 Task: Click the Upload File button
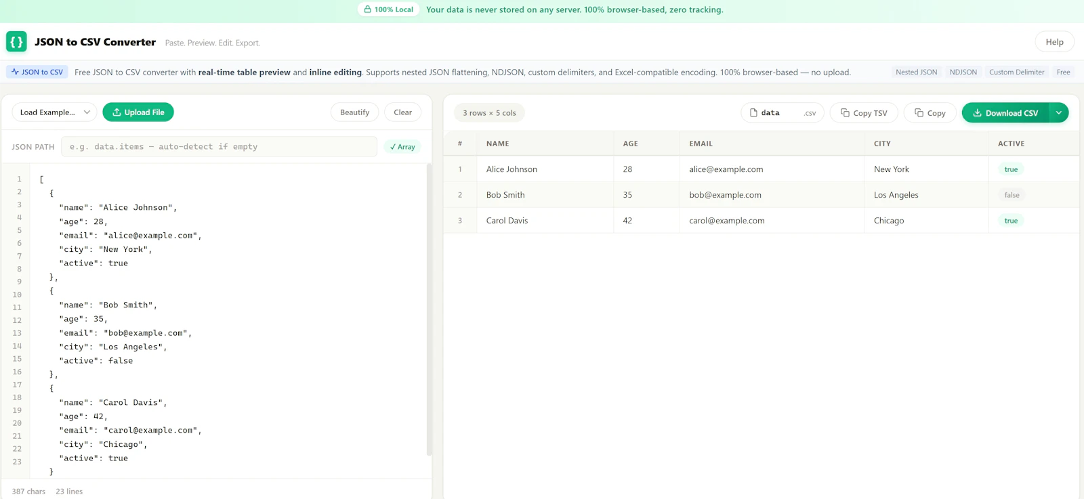click(x=138, y=112)
